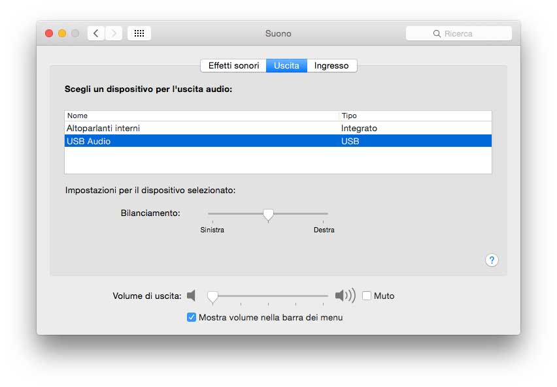
Task: Open help with the question mark button
Action: [492, 260]
